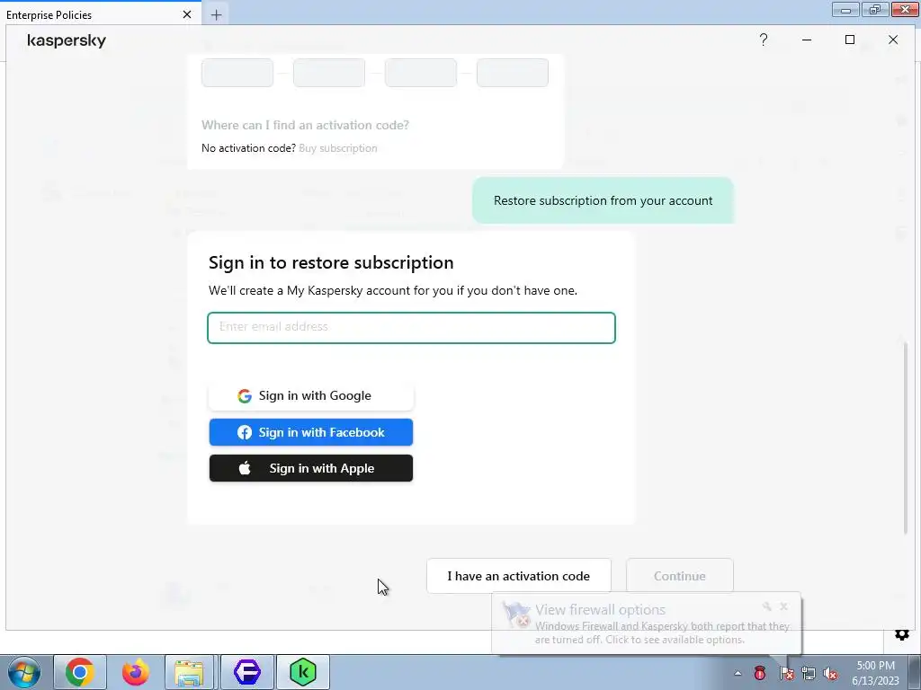The width and height of the screenshot is (921, 690).
Task: Open File Explorer from taskbar
Action: point(189,672)
